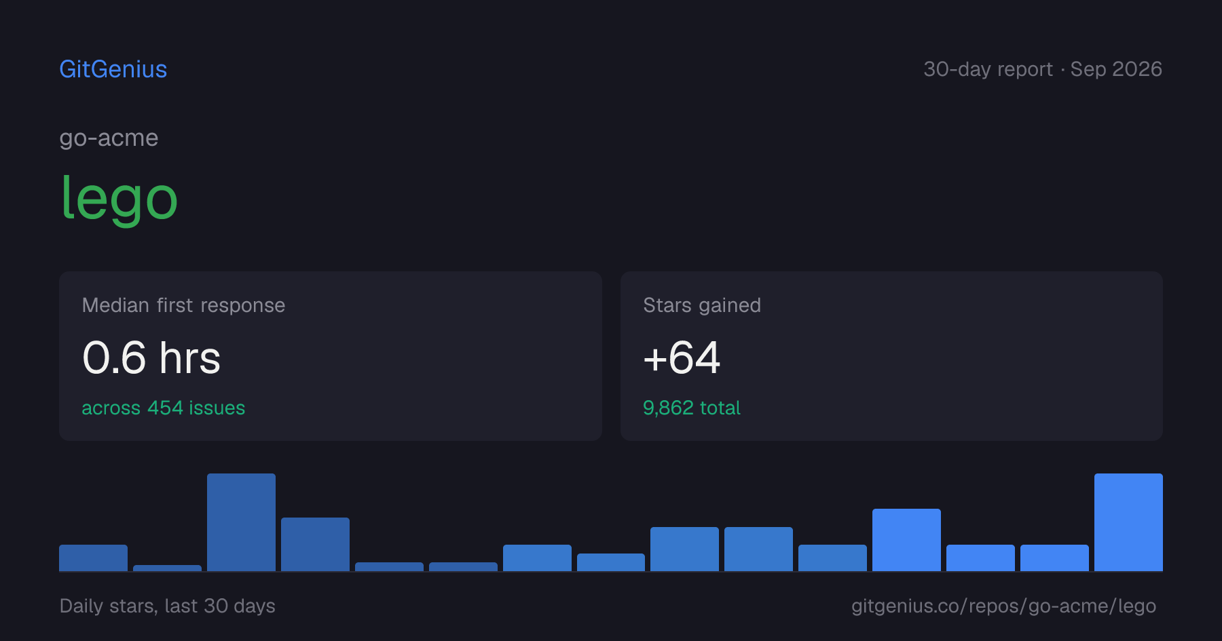1222x641 pixels.
Task: Select the go-acme owner name
Action: (109, 138)
